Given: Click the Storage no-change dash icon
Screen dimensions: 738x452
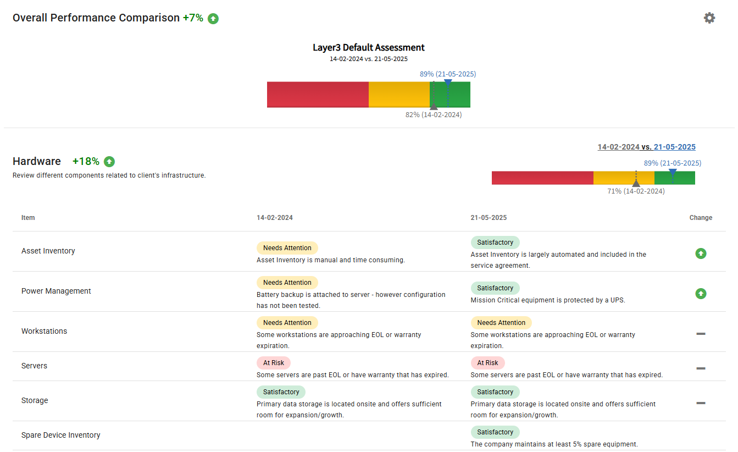Looking at the screenshot, I should [x=701, y=403].
